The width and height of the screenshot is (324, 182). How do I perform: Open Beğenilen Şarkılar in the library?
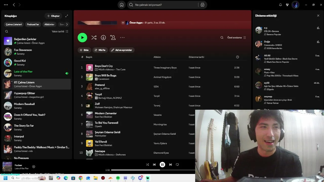(x=37, y=41)
